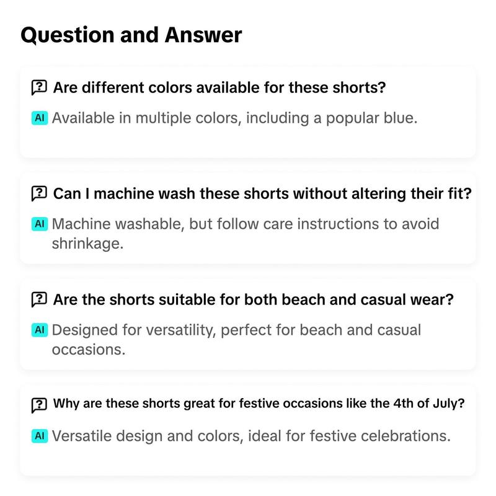Select the 'Versatile design and colors' answer text

[x=251, y=436]
